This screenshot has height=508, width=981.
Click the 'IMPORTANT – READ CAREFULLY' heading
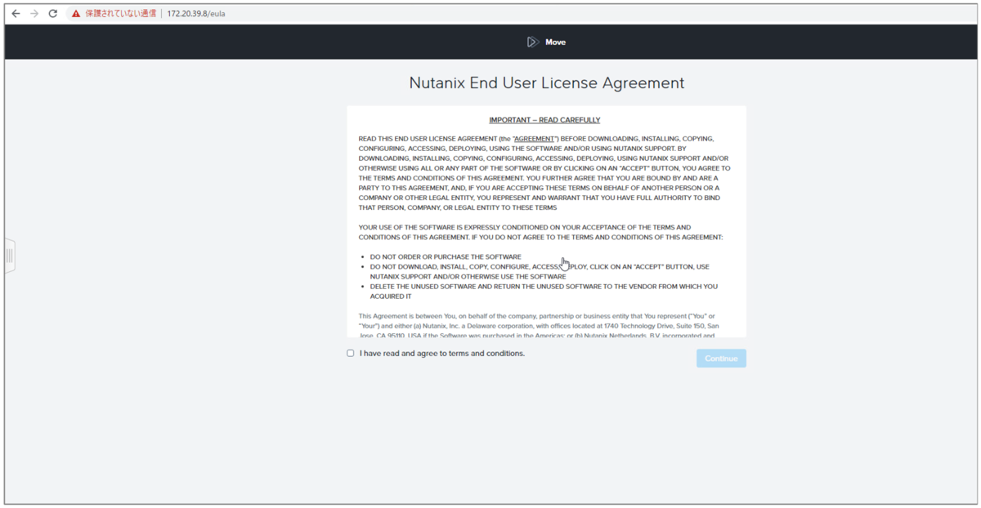tap(544, 120)
